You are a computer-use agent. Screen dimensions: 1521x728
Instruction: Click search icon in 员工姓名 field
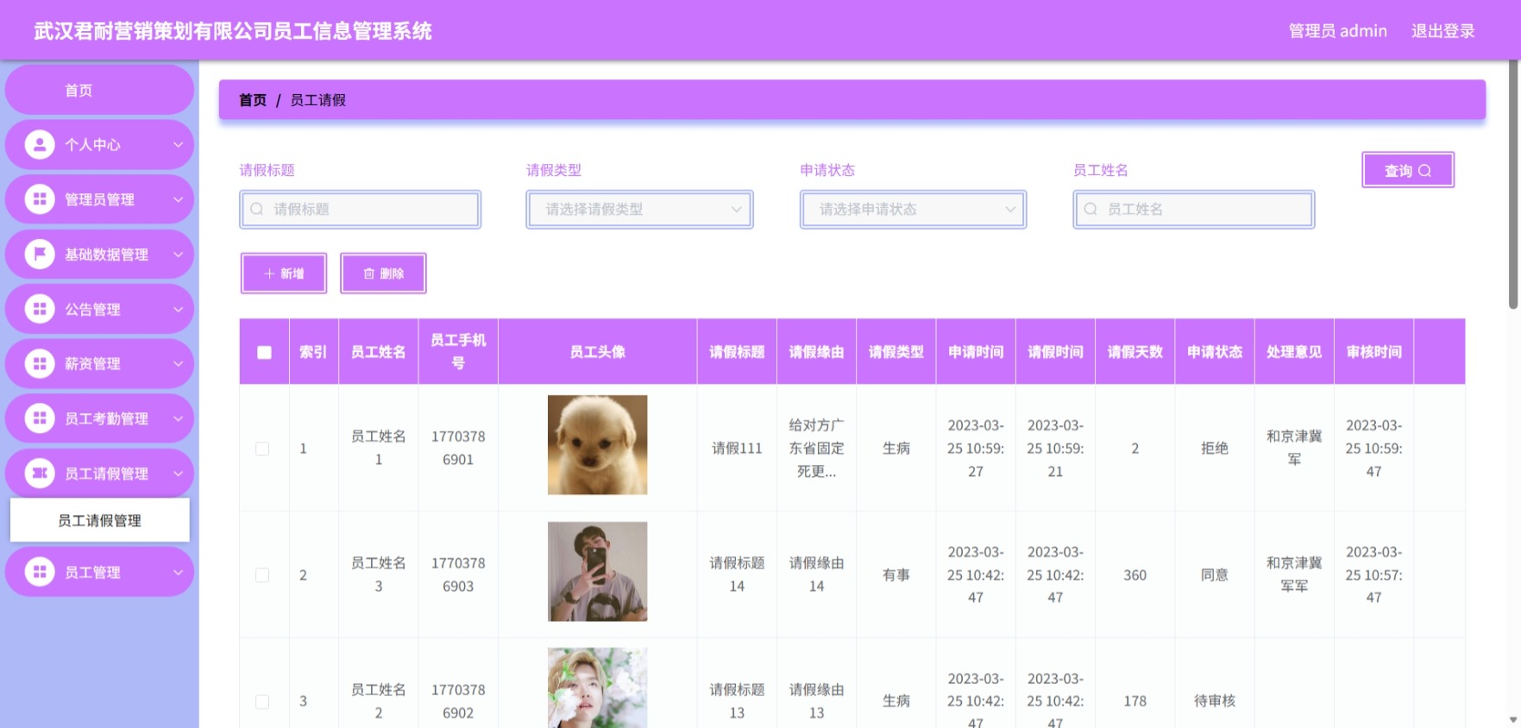1090,209
